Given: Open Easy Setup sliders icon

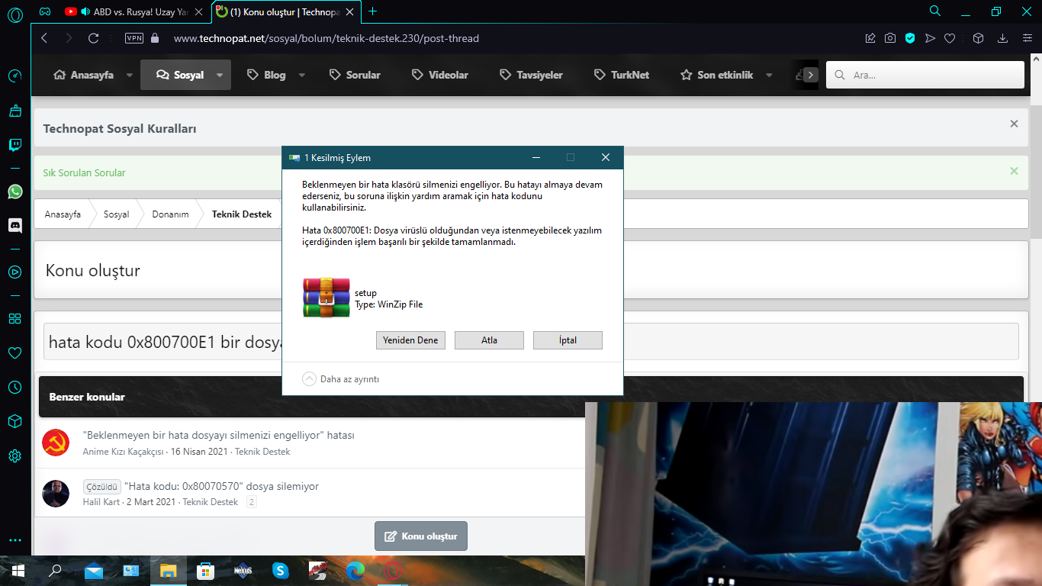Looking at the screenshot, I should 1028,38.
